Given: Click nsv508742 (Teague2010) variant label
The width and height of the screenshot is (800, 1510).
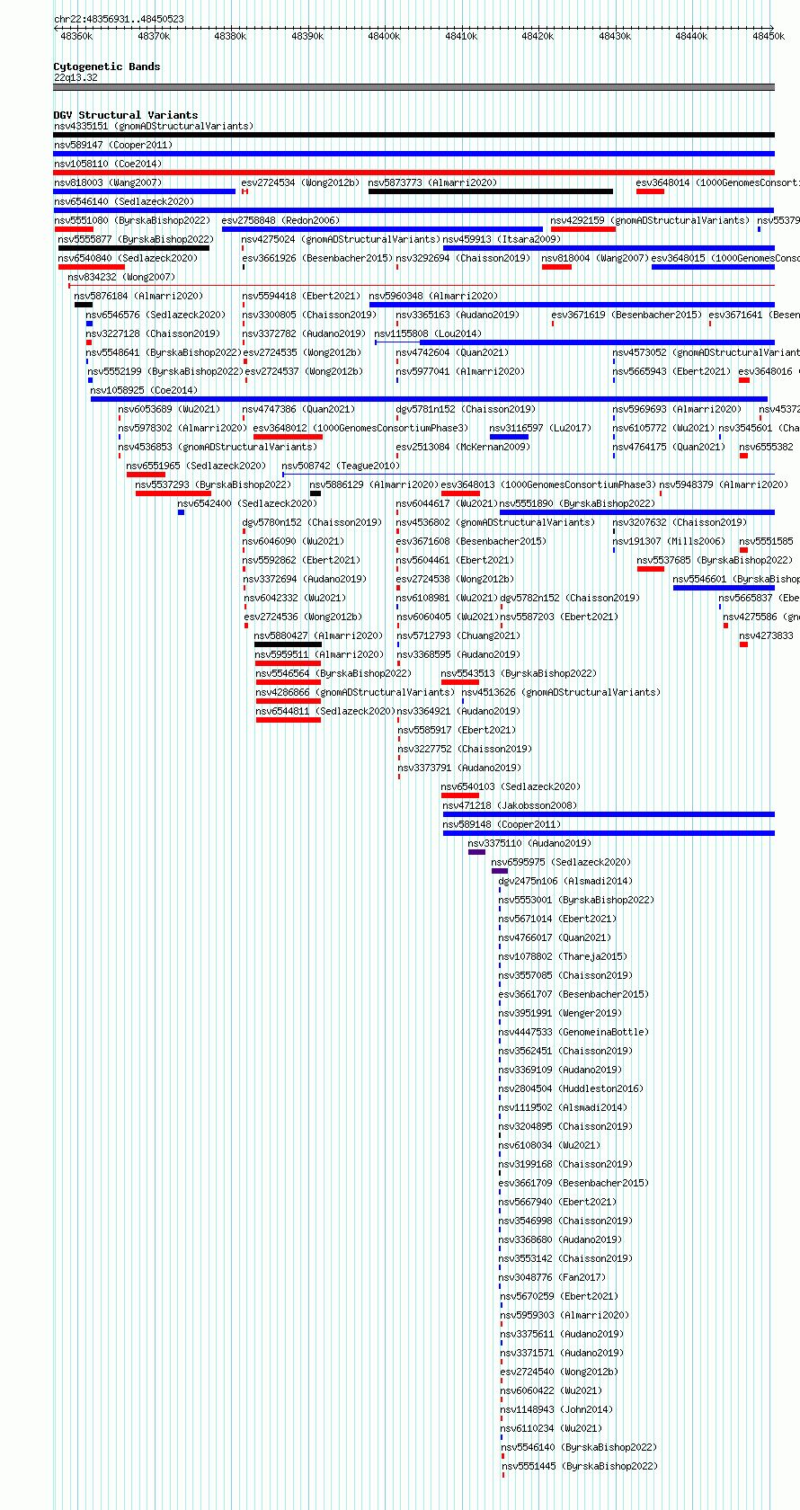Looking at the screenshot, I should pos(341,466).
